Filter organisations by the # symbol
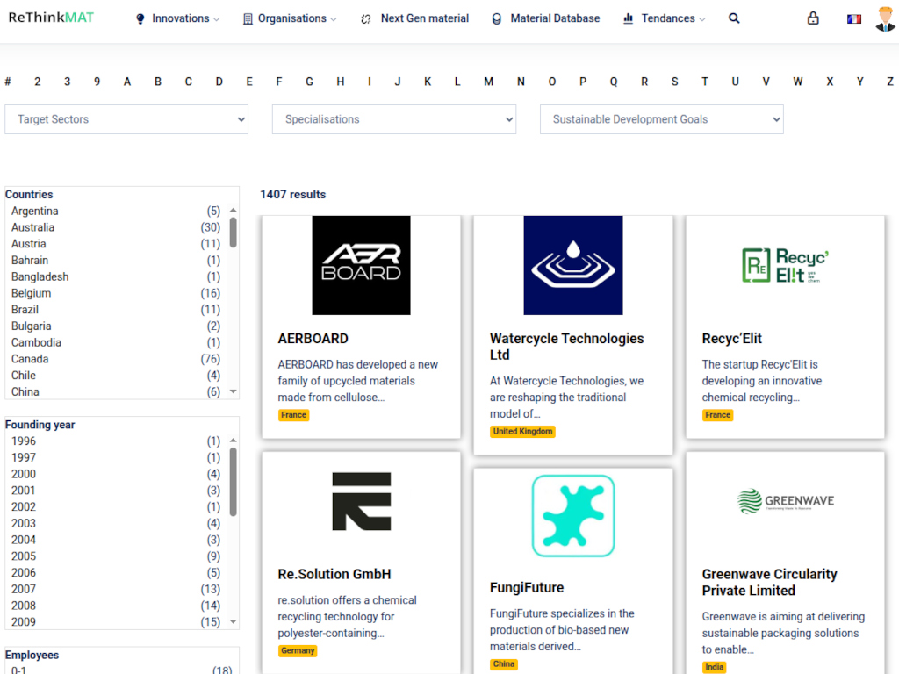The image size is (899, 674). click(x=7, y=82)
